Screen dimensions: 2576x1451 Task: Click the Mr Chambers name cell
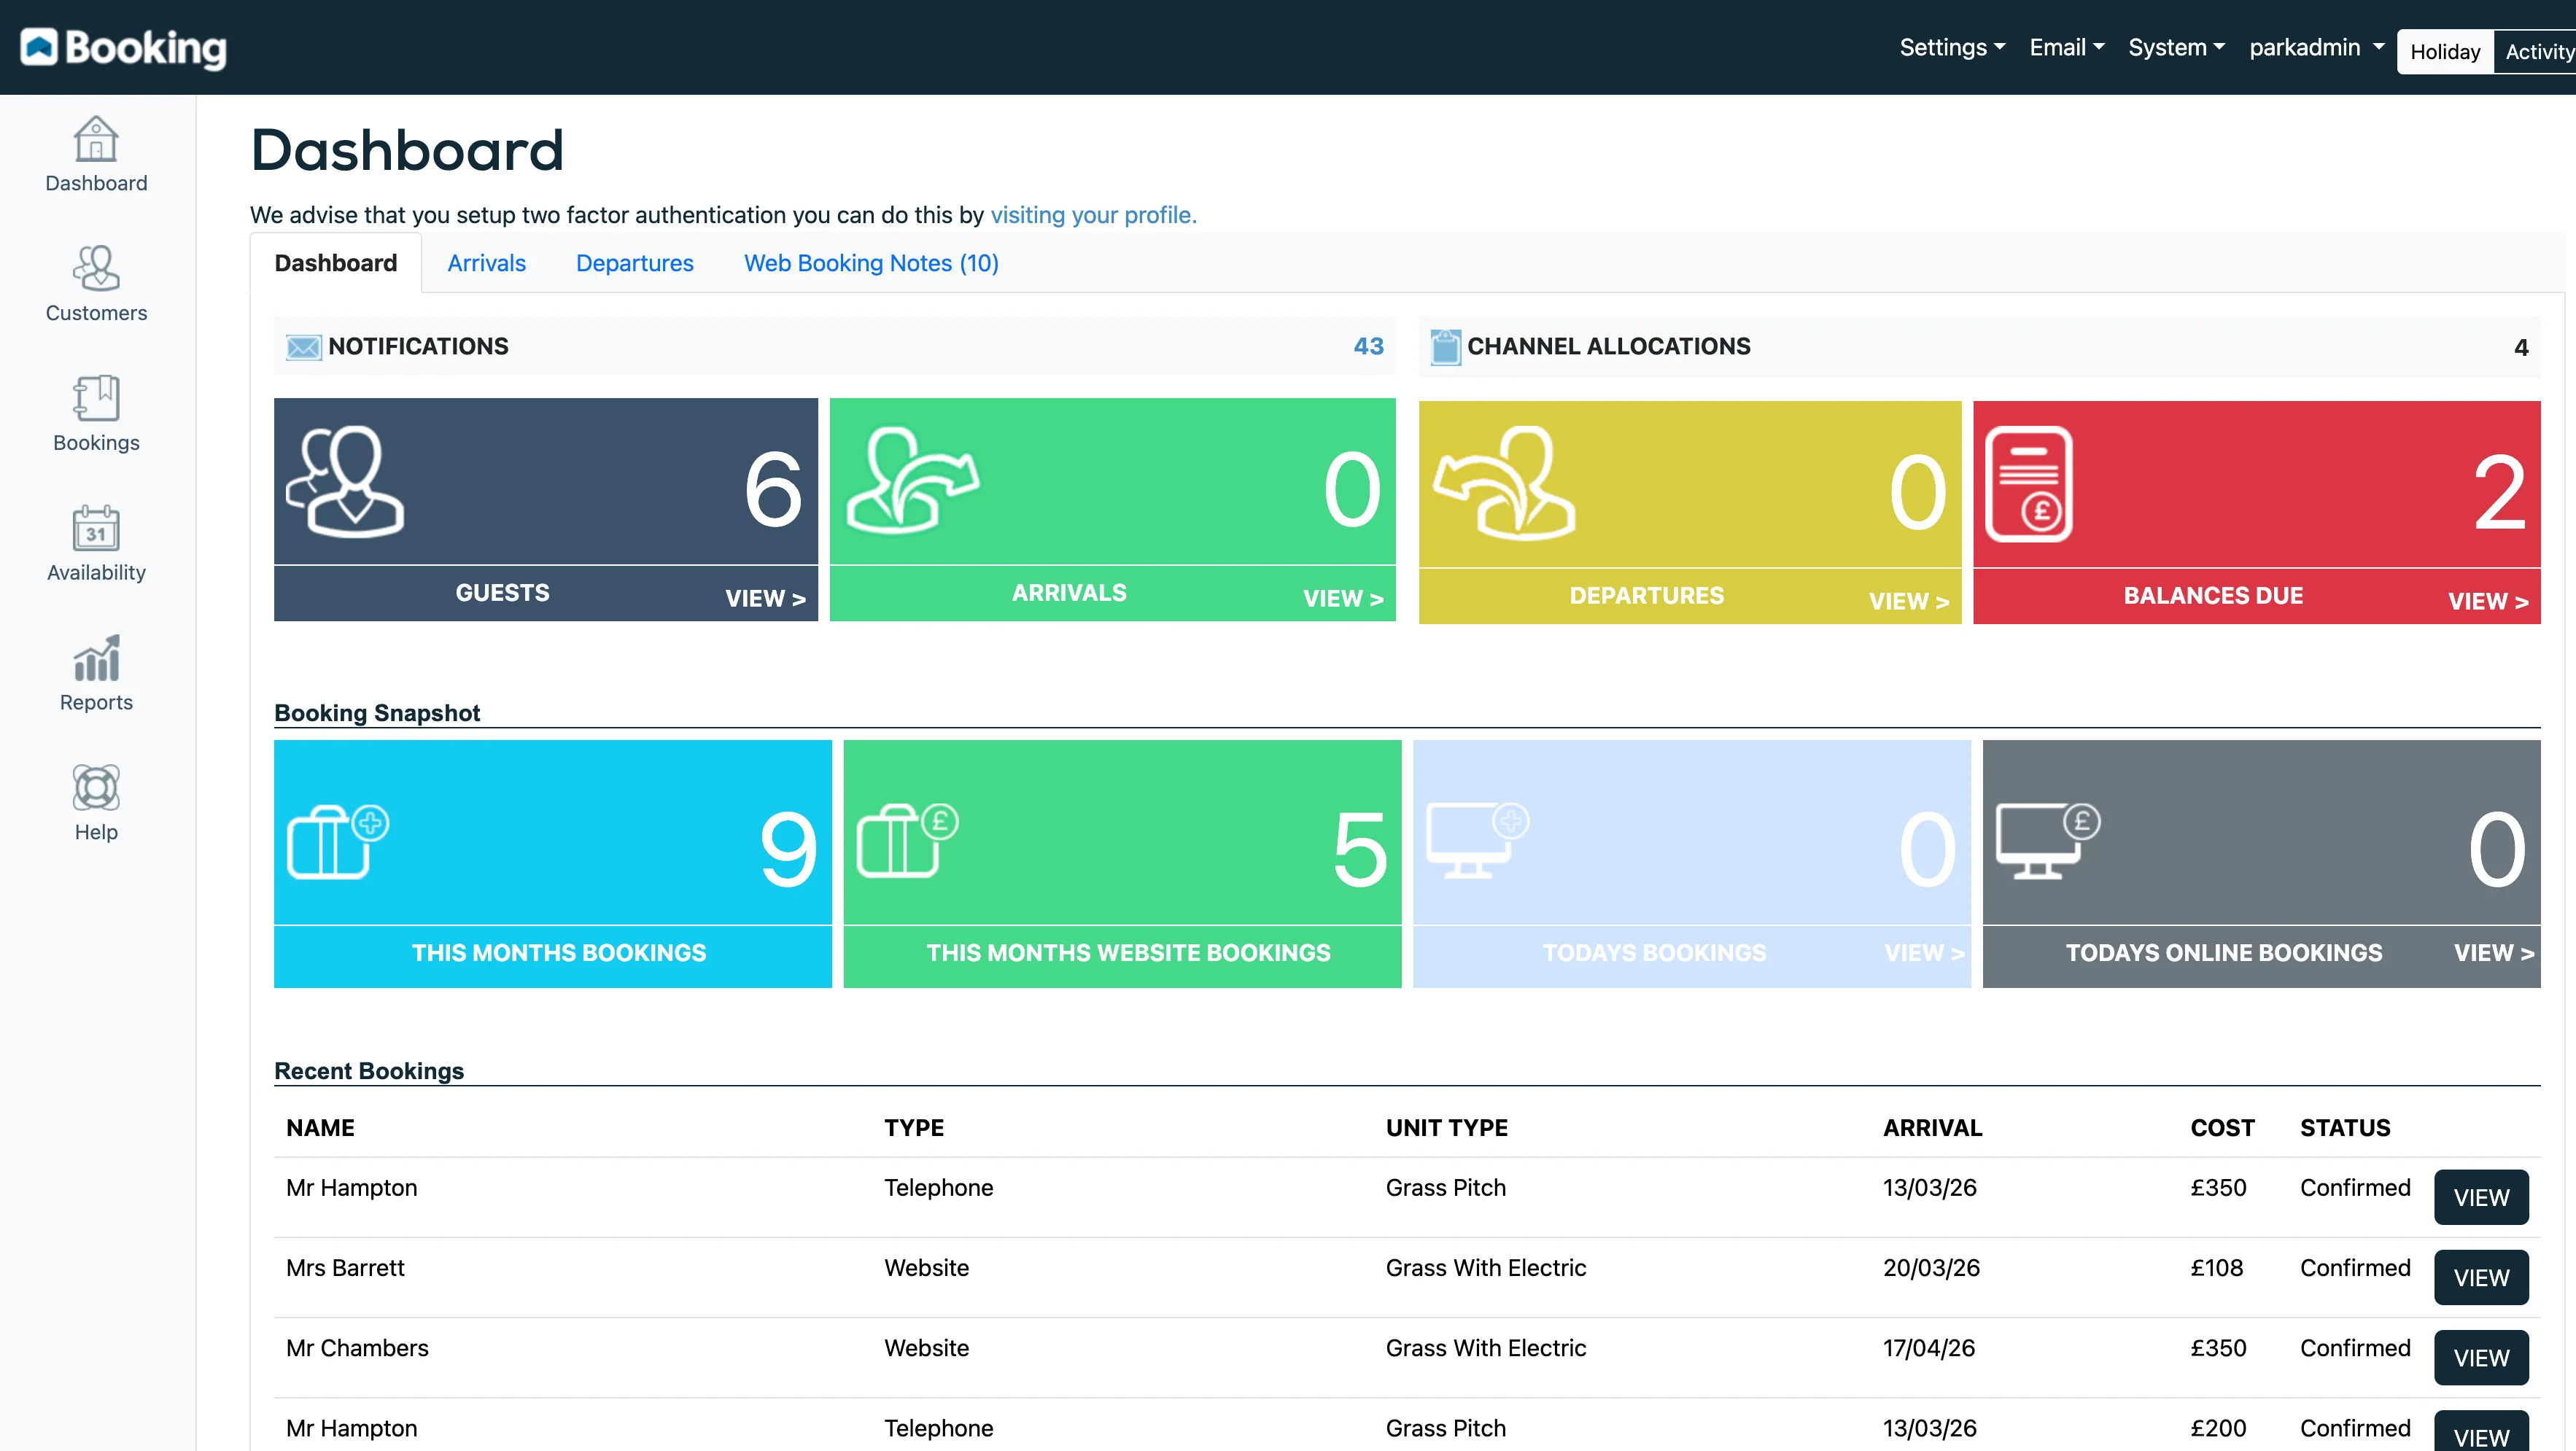(357, 1348)
